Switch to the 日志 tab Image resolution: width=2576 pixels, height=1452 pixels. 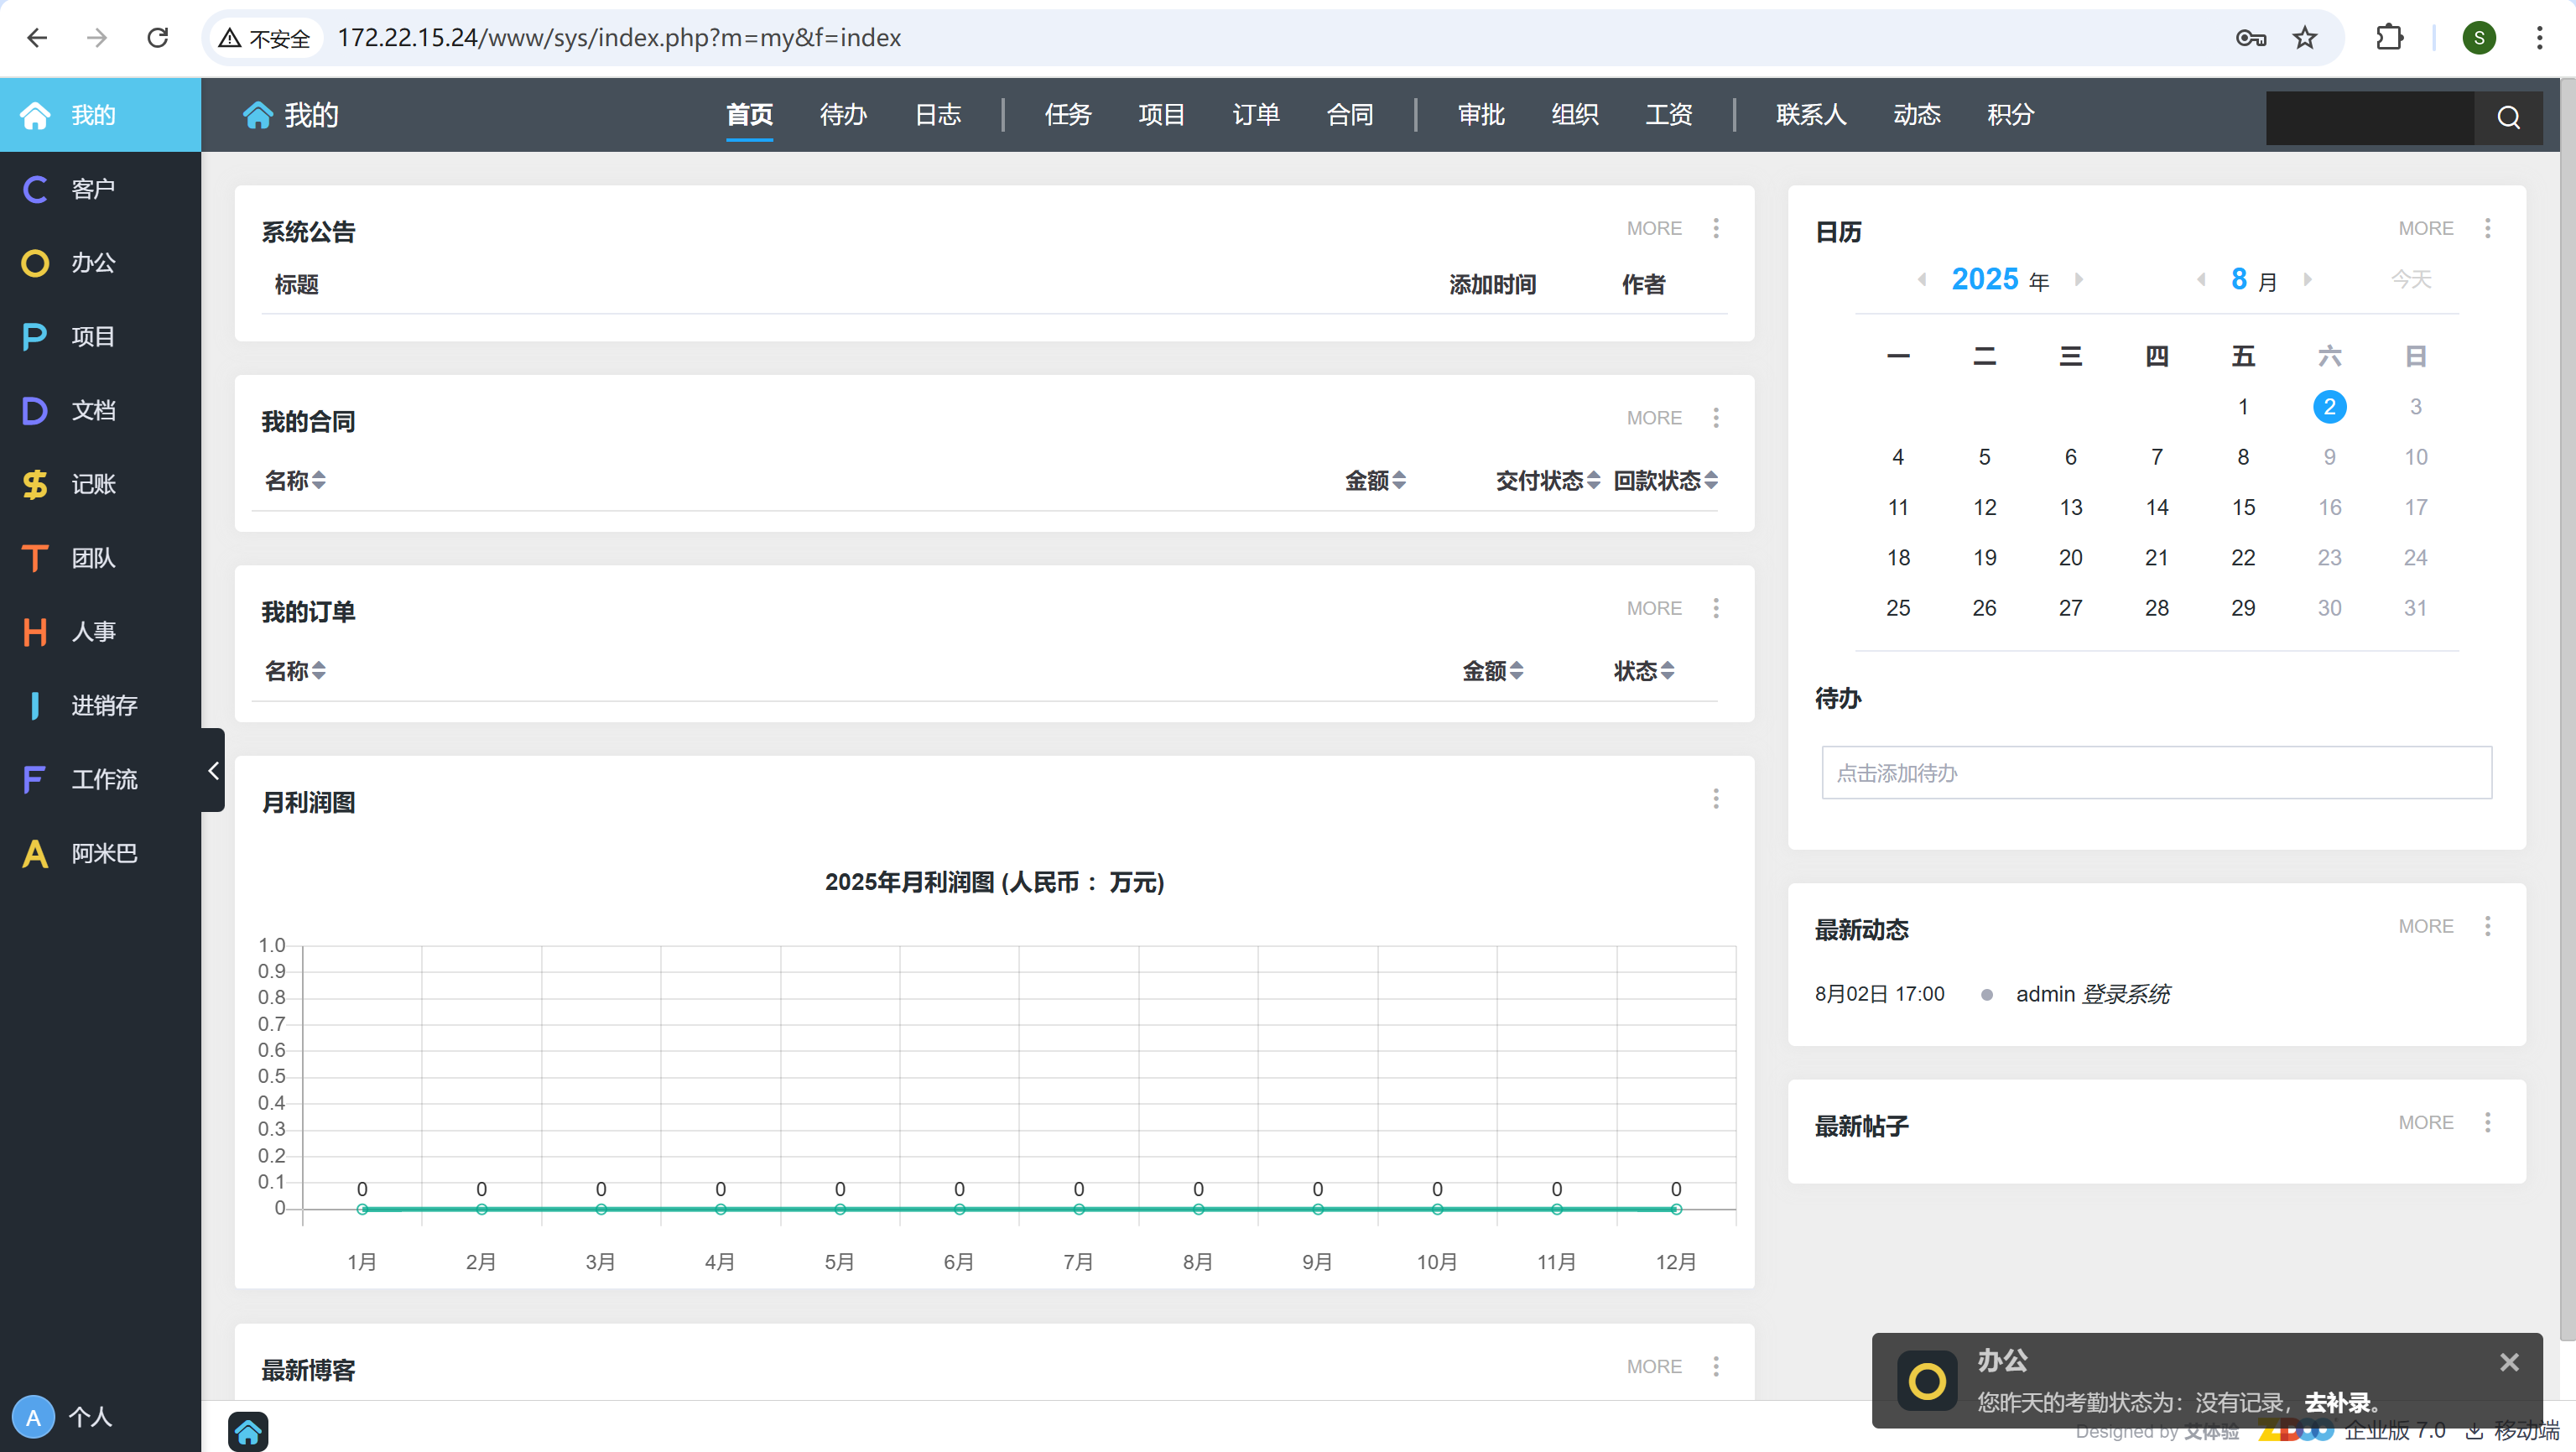(x=938, y=115)
